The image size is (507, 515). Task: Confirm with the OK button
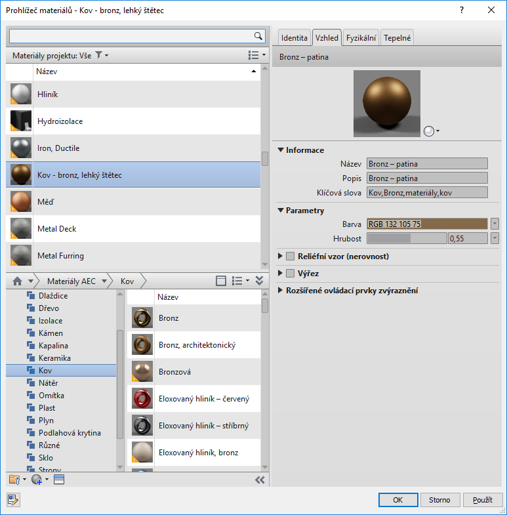pos(398,500)
